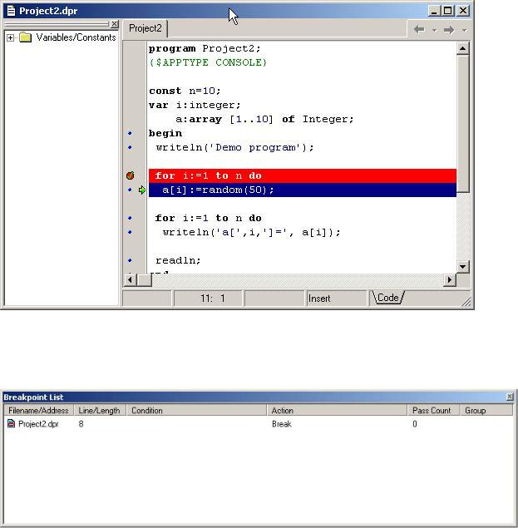This screenshot has height=528, width=518.
Task: Click the 'a[i]:=random(50);' code line
Action: (303, 190)
